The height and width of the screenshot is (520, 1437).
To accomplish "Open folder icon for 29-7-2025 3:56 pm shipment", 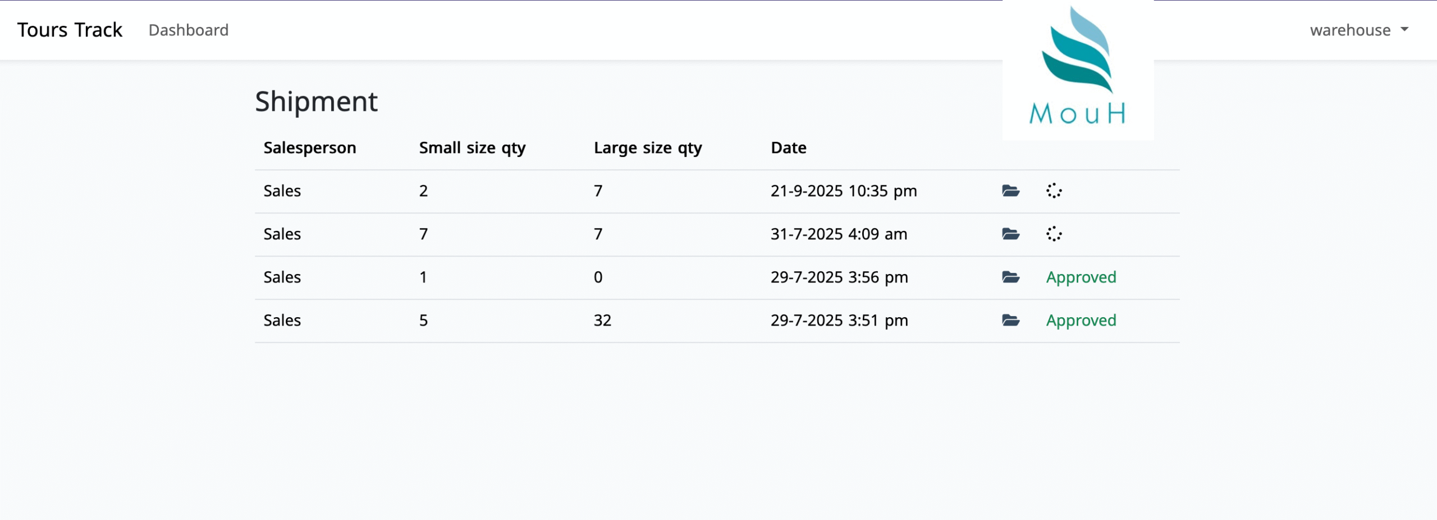I will point(1010,277).
